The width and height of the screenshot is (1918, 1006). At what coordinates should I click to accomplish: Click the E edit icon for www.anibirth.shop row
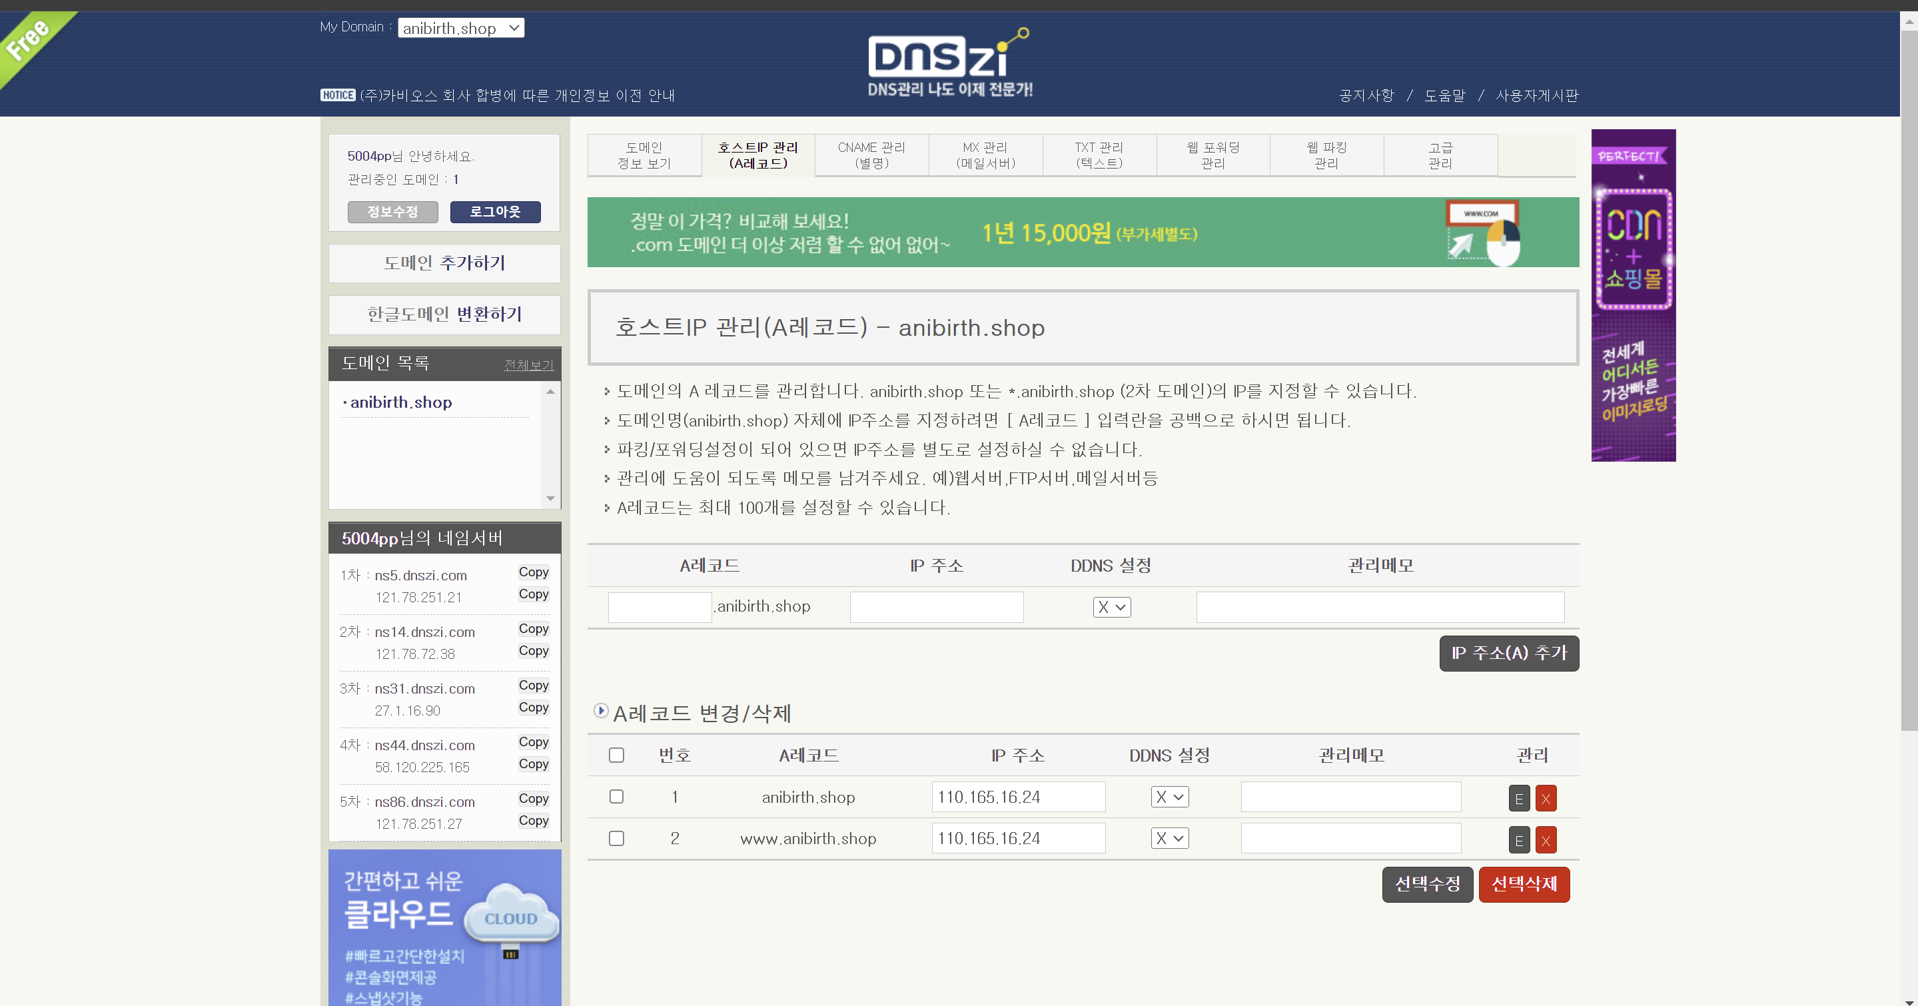(1518, 840)
